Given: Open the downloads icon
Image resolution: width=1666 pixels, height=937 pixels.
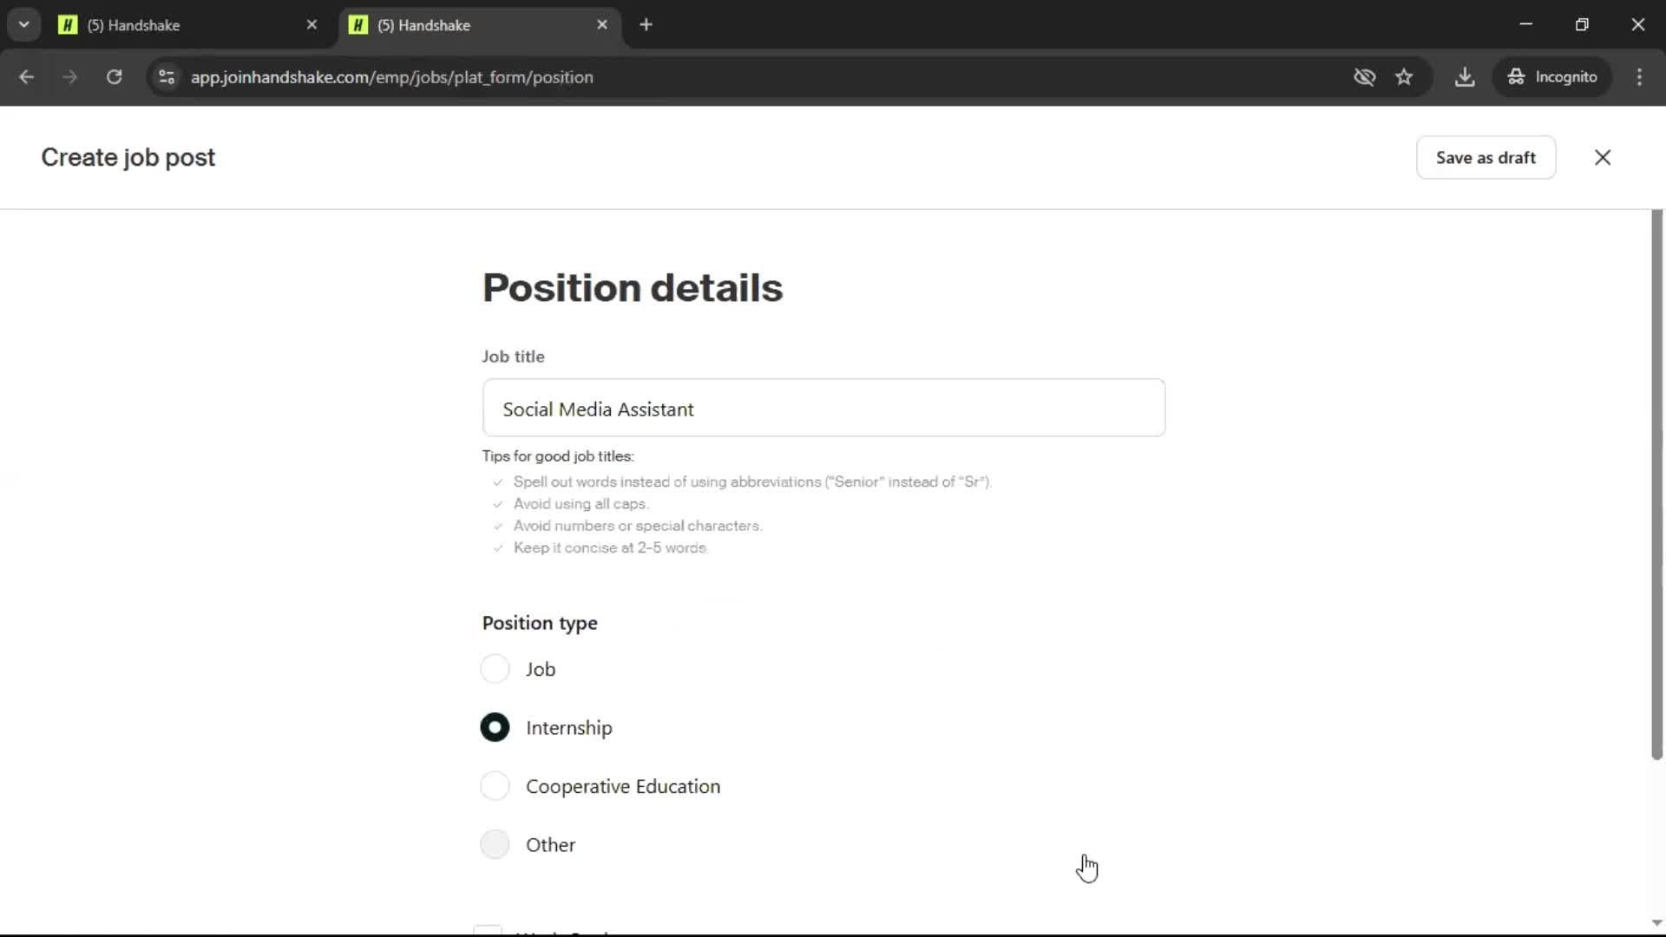Looking at the screenshot, I should pos(1465,77).
